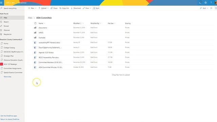Open ADA Committee Minutes 10-24 file
Screen dimensions: 217x122
pyautogui.click(x=51, y=67)
